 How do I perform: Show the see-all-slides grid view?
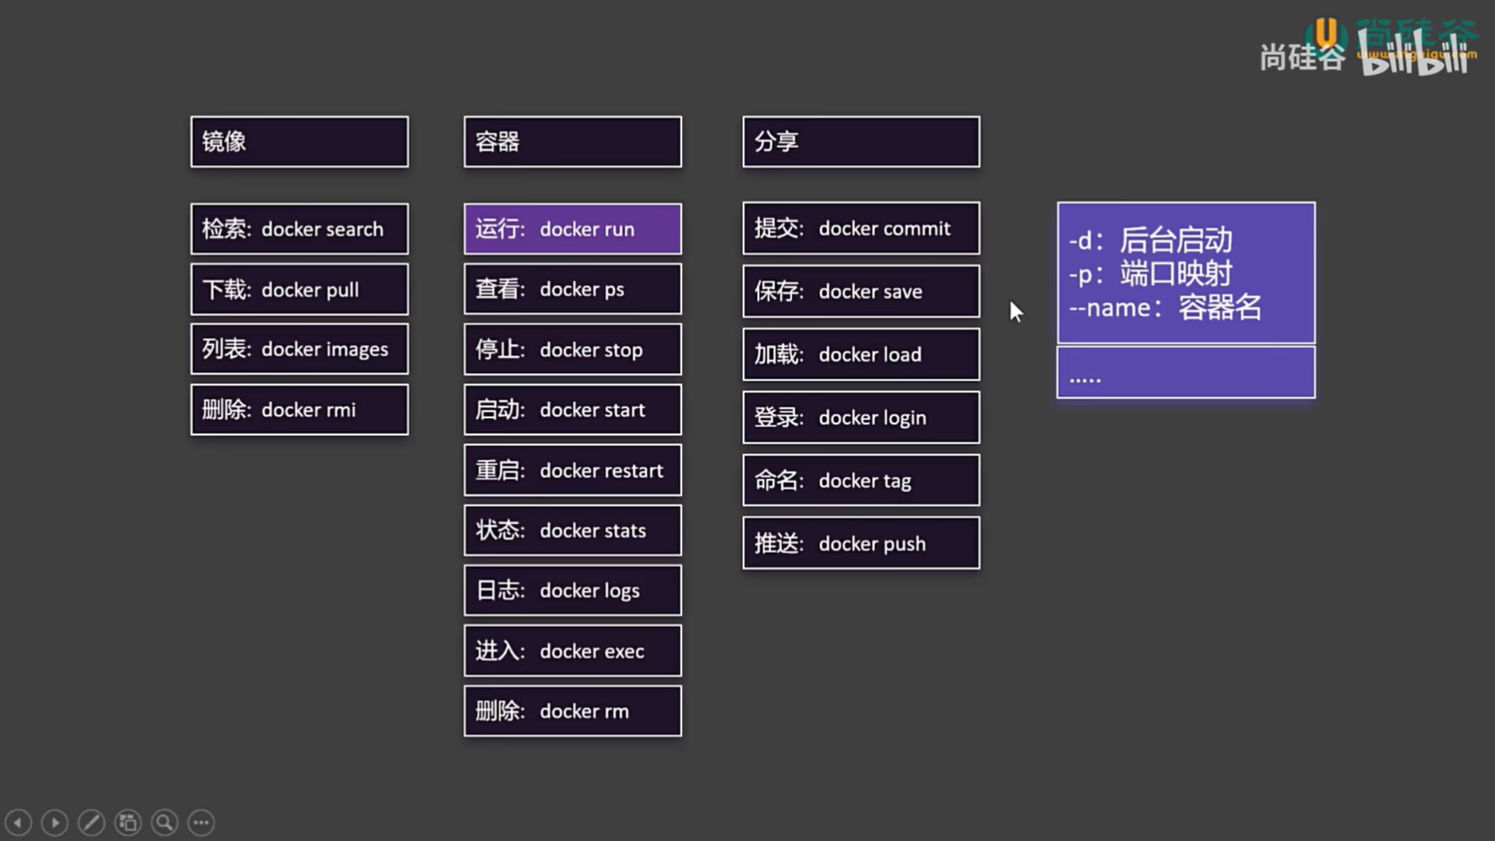pos(128,822)
